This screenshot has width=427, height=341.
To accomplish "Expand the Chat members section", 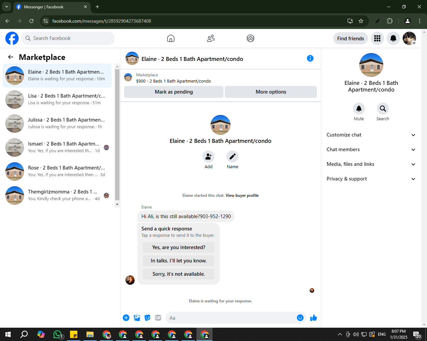I will (x=371, y=150).
